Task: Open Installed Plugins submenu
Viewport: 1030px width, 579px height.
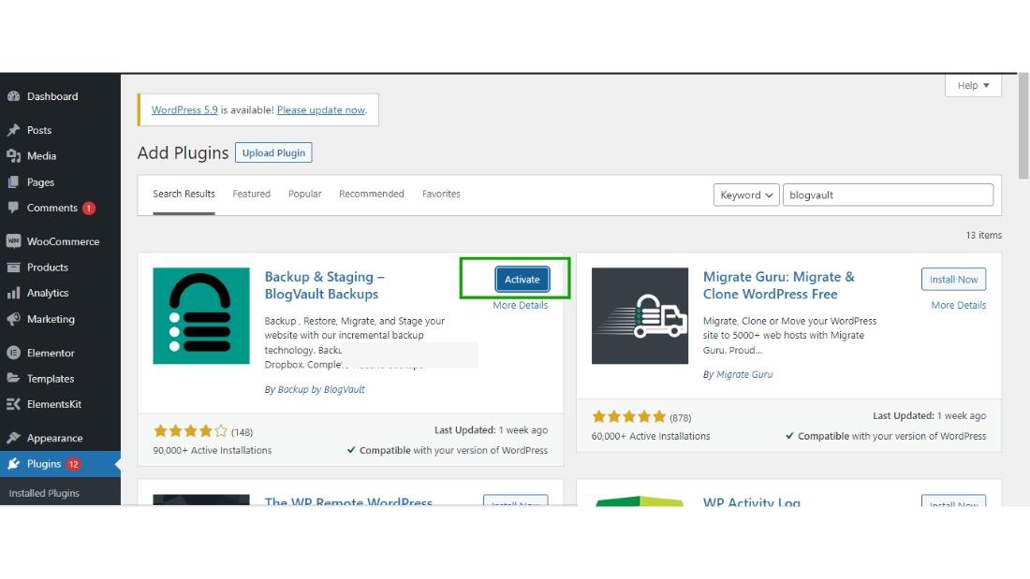Action: [x=44, y=493]
